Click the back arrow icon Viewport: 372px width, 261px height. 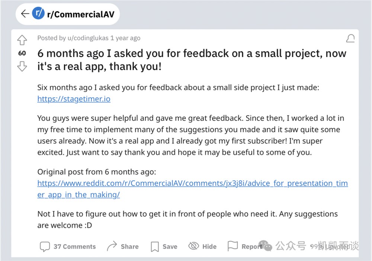[x=25, y=14]
